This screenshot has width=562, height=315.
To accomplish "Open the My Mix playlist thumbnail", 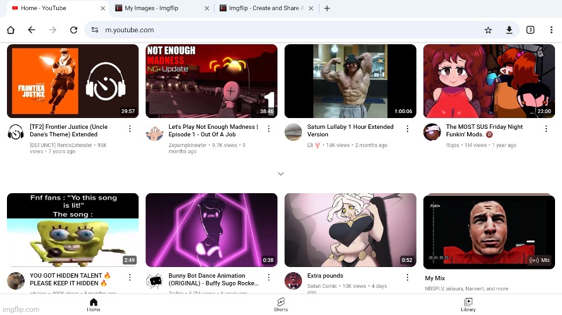I will point(489,231).
